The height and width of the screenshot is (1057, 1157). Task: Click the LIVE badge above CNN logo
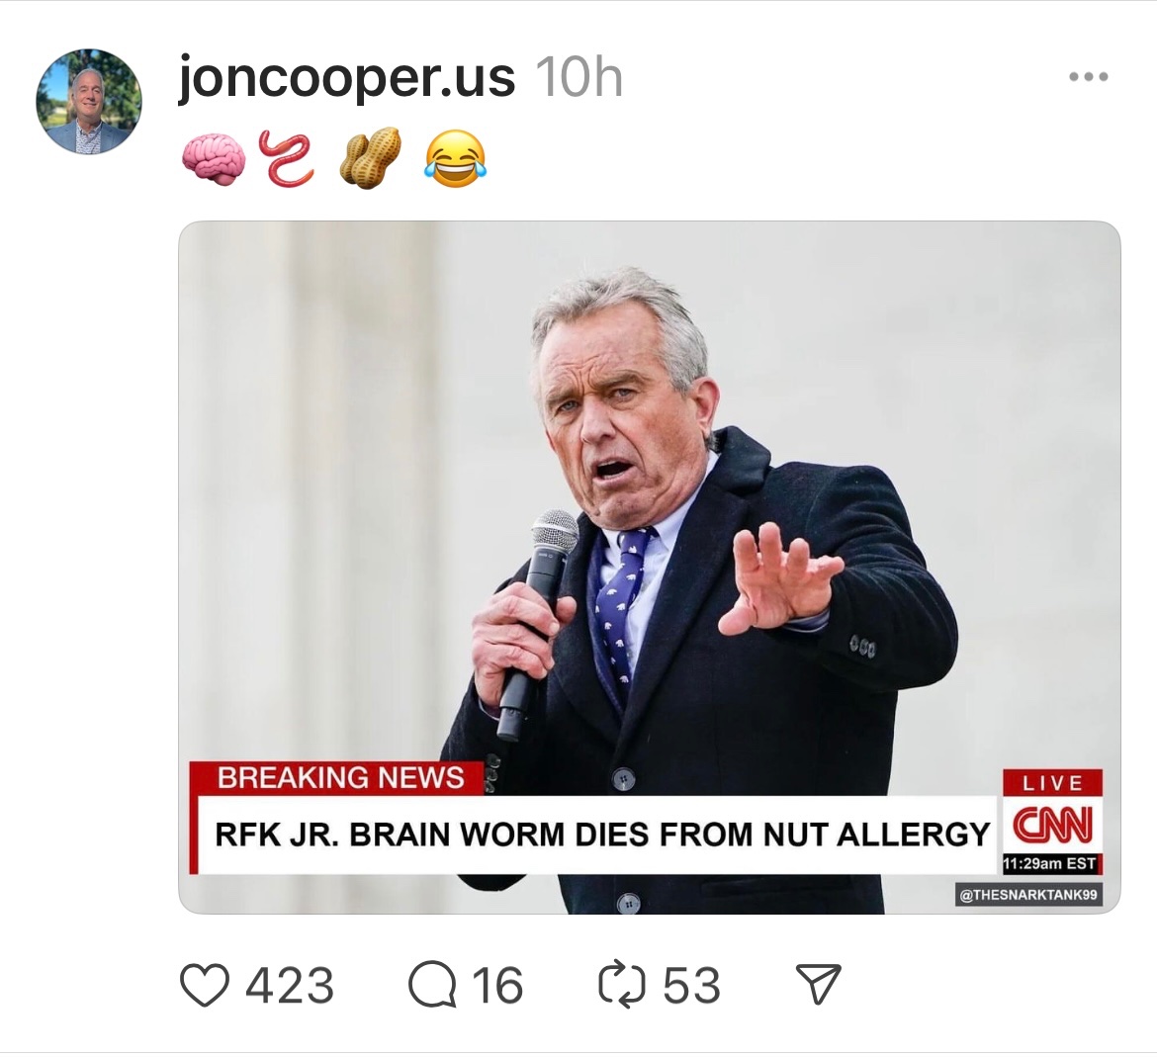pyautogui.click(x=1052, y=783)
